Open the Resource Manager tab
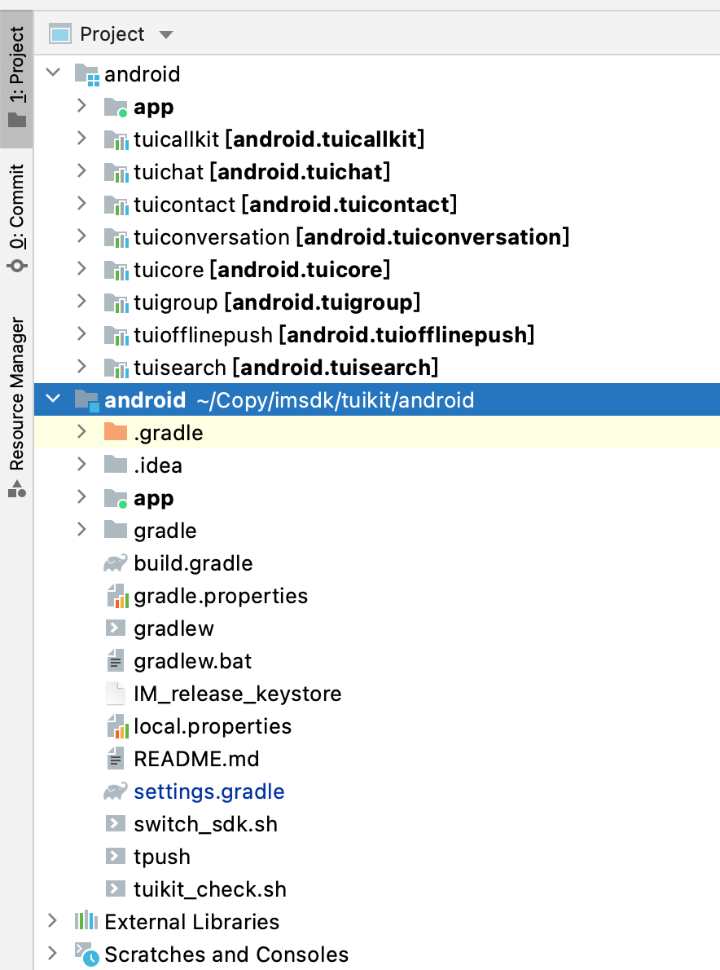The width and height of the screenshot is (720, 970). point(16,408)
